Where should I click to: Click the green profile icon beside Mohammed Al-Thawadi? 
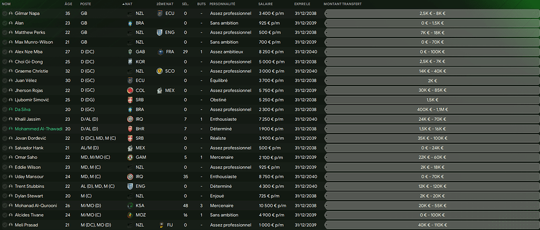coord(11,129)
